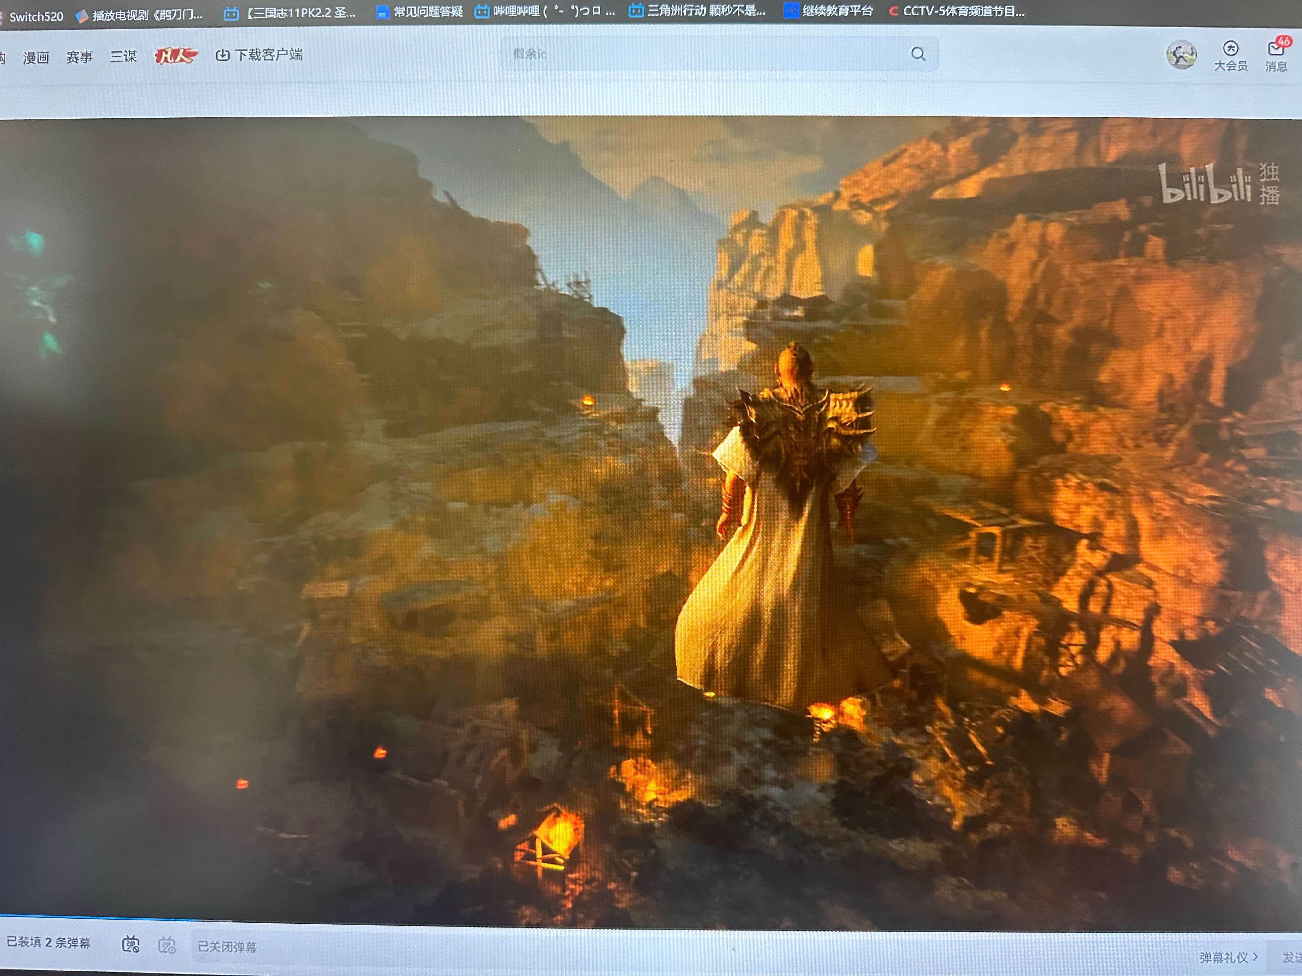
Task: Open the 三国志11PK2.2 bookmark
Action: coord(290,13)
